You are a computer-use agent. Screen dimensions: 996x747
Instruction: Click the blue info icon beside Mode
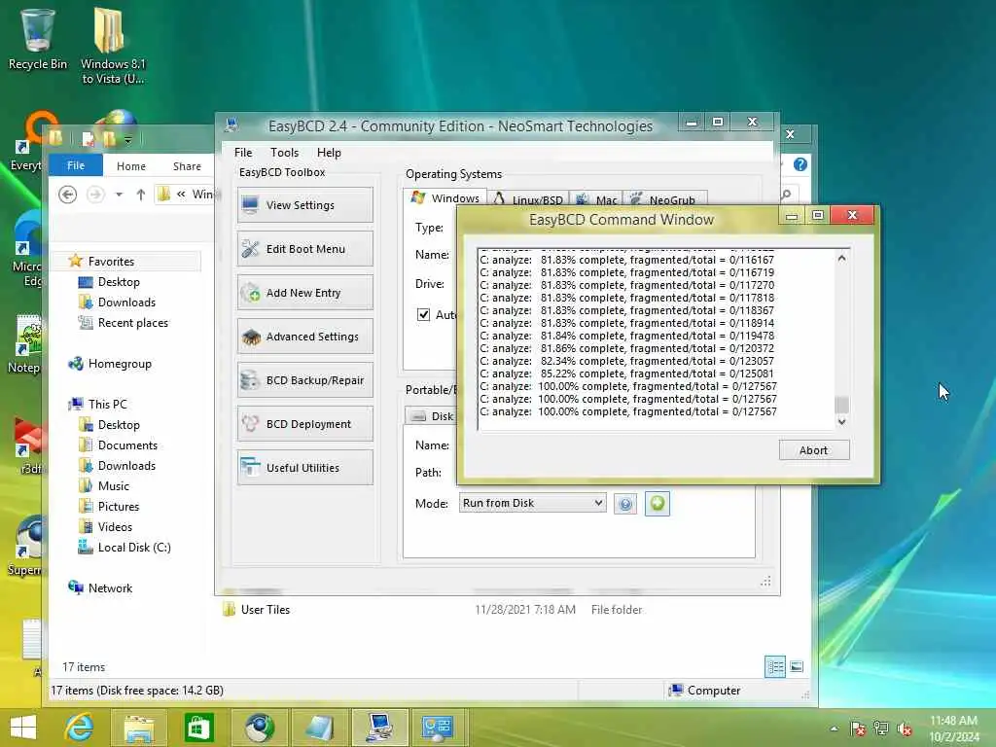pos(625,505)
